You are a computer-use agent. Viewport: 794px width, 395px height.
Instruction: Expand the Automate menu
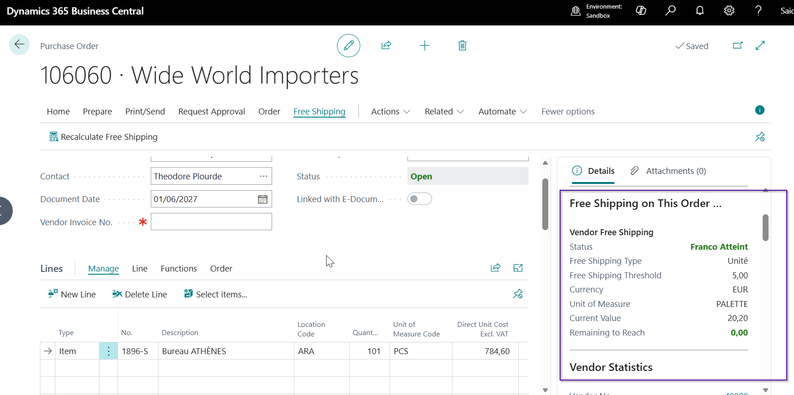(502, 112)
